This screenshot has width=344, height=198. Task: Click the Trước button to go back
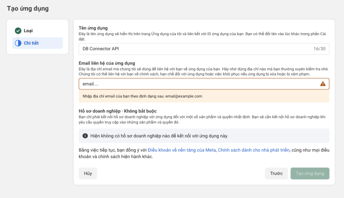pos(276,174)
